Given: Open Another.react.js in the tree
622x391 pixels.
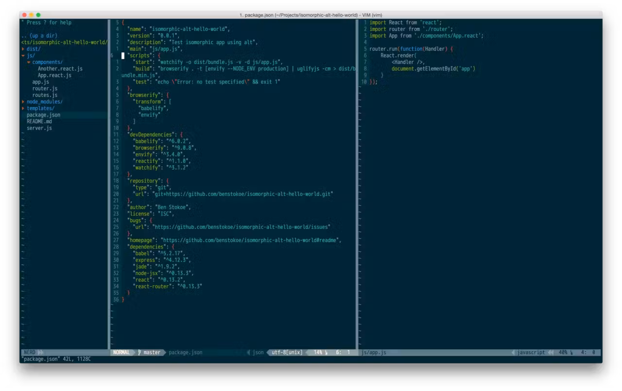Looking at the screenshot, I should coord(60,69).
